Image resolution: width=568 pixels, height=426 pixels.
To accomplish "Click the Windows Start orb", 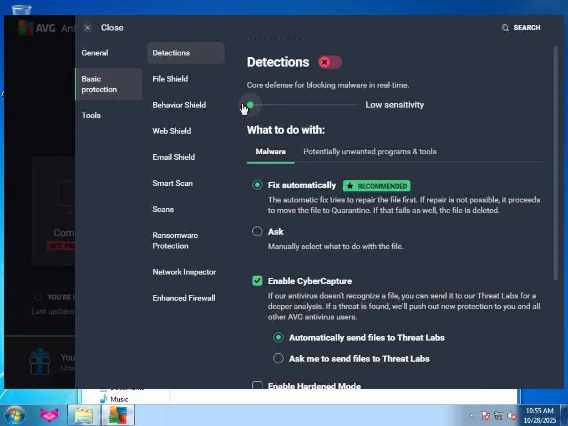I will [x=14, y=415].
